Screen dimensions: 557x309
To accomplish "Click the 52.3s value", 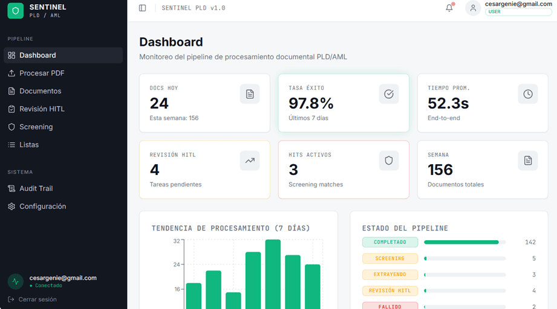I will point(448,103).
